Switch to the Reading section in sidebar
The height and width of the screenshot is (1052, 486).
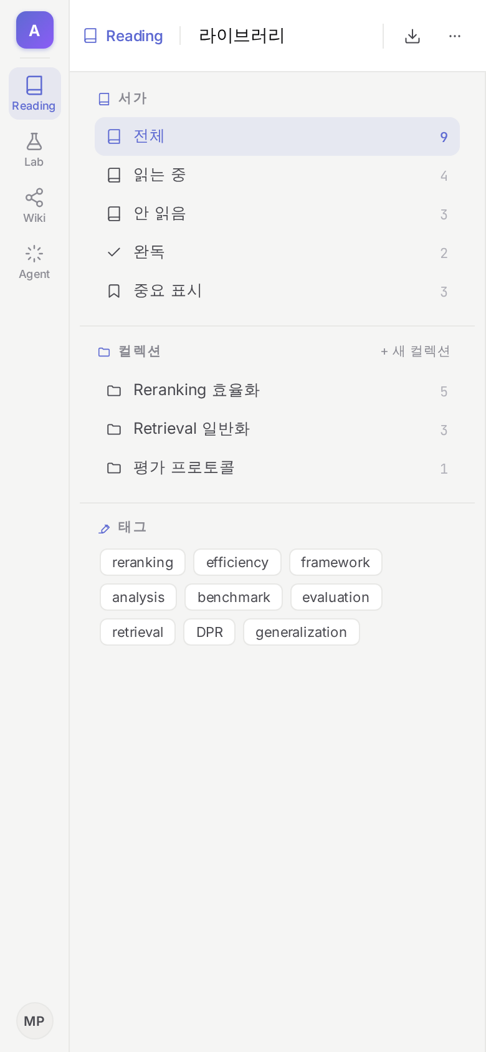click(34, 93)
